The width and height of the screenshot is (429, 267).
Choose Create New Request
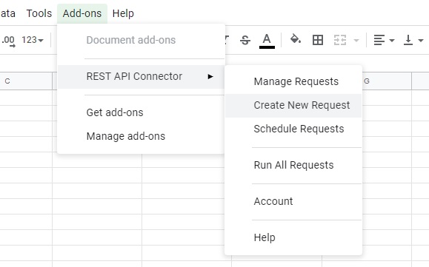tap(293, 105)
